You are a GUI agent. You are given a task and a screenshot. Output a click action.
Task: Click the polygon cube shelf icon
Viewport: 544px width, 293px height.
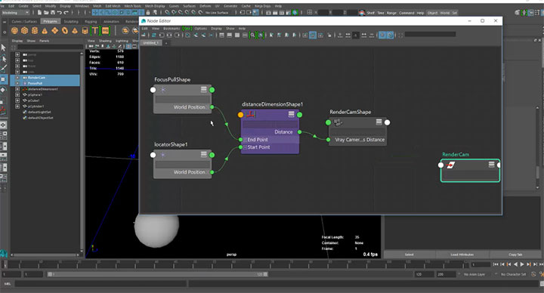point(25,31)
